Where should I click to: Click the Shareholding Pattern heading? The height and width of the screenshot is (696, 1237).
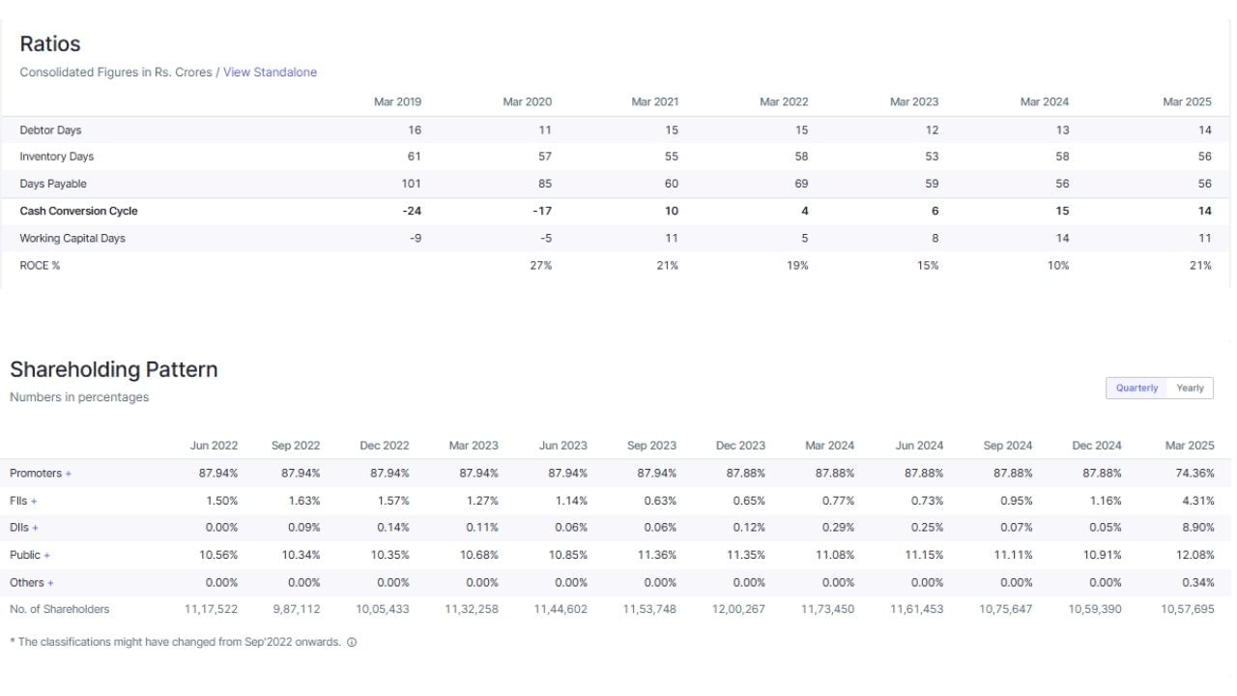(113, 369)
